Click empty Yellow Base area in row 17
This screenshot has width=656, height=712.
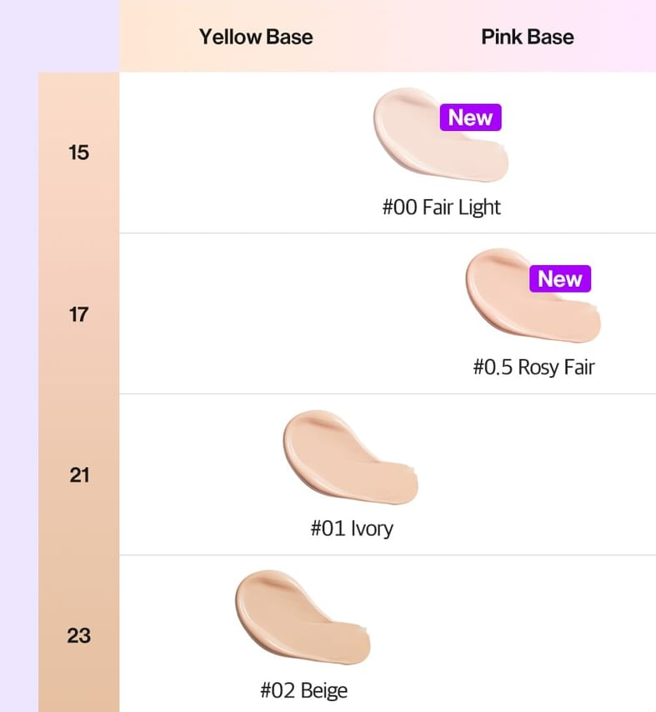pyautogui.click(x=250, y=314)
